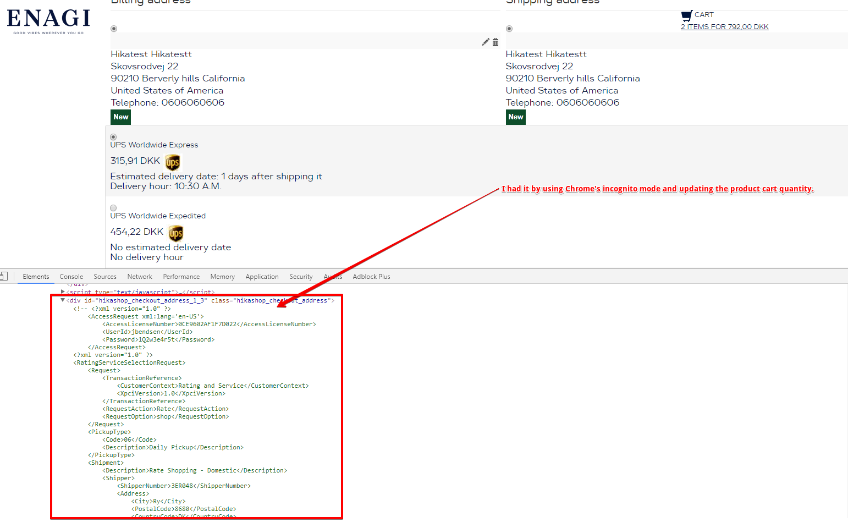The width and height of the screenshot is (848, 522).
Task: Open the shopping cart icon
Action: click(686, 16)
